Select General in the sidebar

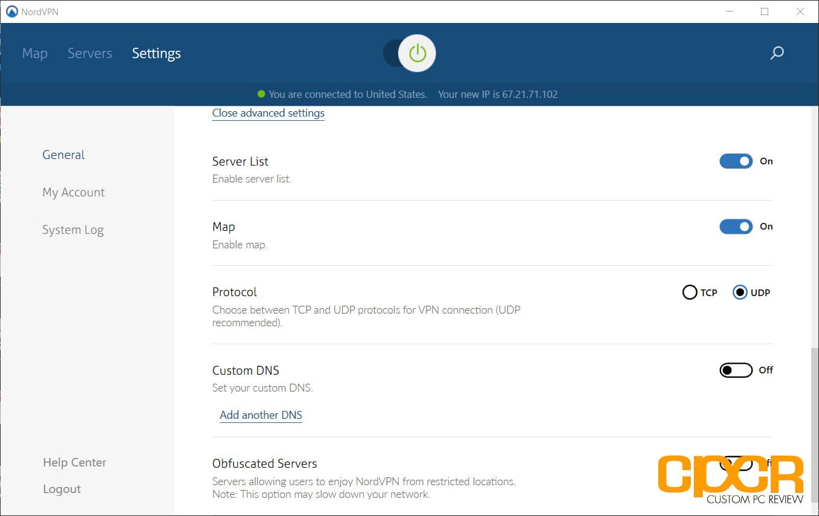coord(63,155)
